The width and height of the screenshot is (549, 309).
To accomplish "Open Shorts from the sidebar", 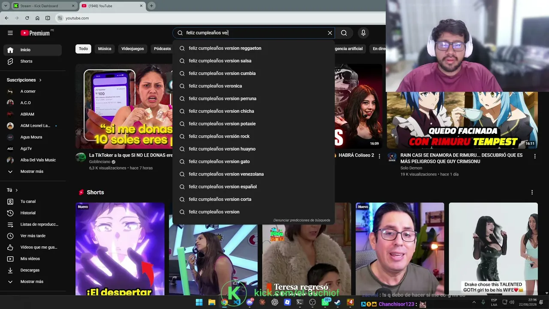I will [33, 61].
